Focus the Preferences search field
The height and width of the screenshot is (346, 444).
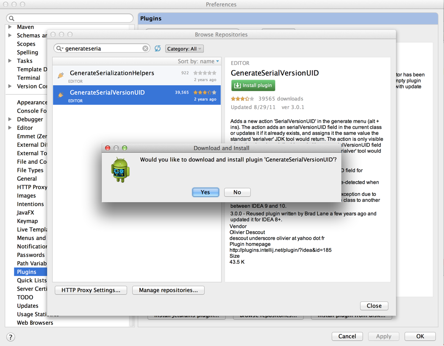[x=69, y=18]
